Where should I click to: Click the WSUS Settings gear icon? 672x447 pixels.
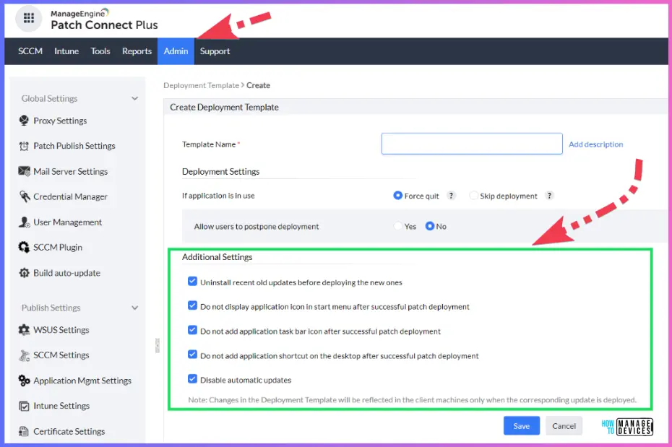pyautogui.click(x=24, y=330)
